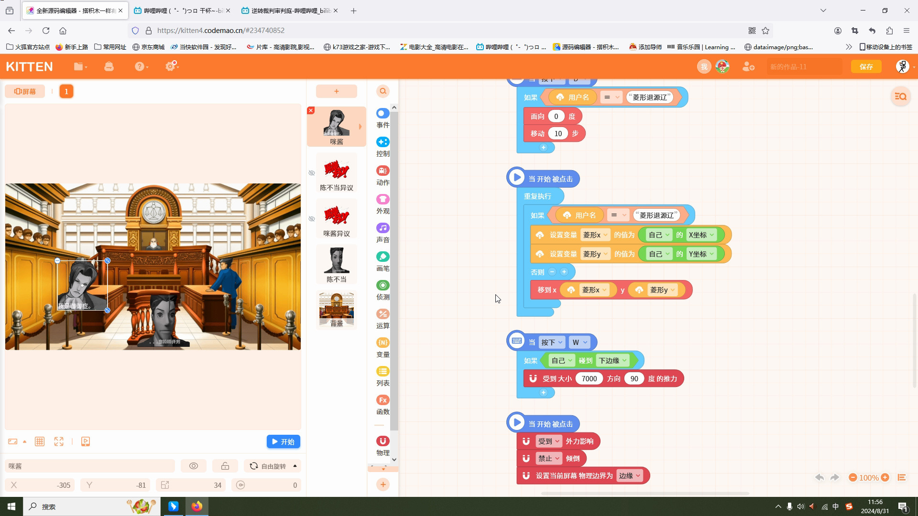
Task: Open the backpack icon in Kitten header
Action: coord(109,66)
